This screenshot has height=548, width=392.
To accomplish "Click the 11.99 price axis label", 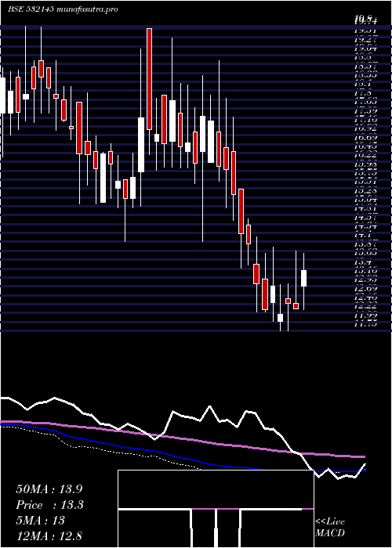I will tap(365, 315).
